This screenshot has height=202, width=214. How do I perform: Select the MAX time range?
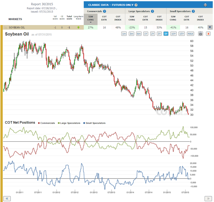[190, 34]
